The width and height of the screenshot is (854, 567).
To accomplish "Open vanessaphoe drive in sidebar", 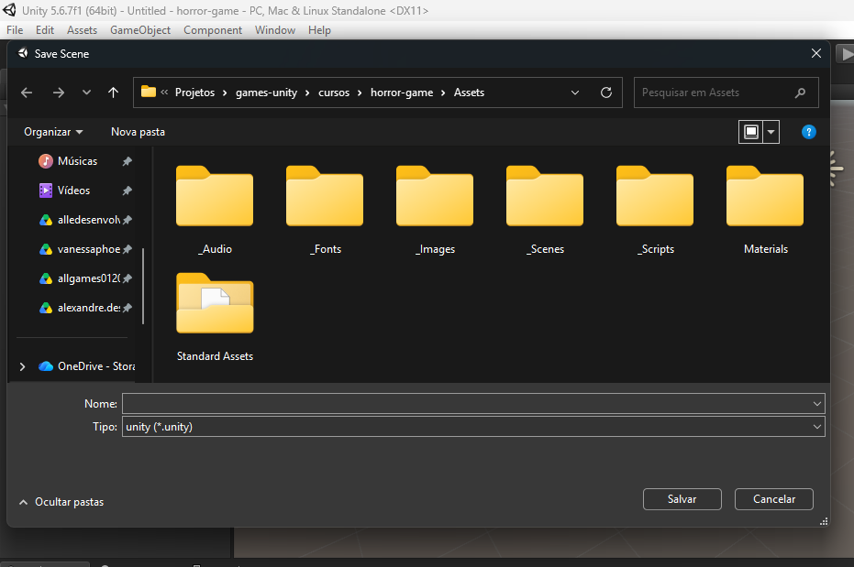I will click(80, 249).
